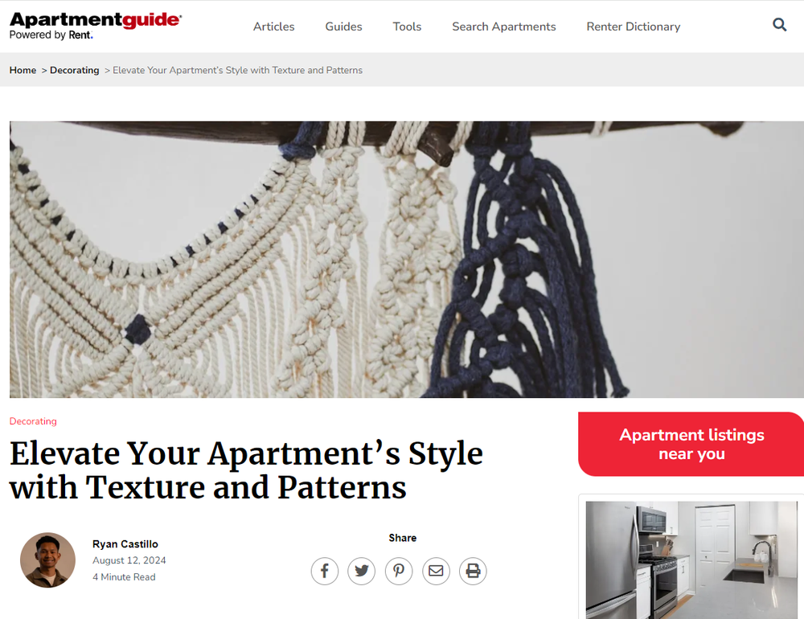Share article on Twitter
The height and width of the screenshot is (619, 804).
point(362,571)
